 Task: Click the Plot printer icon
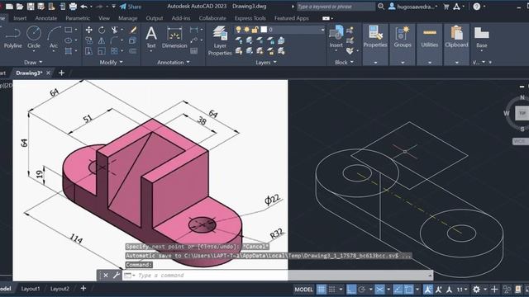point(73,7)
